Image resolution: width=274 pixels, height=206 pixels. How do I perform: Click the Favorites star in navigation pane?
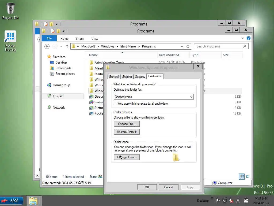click(x=49, y=57)
